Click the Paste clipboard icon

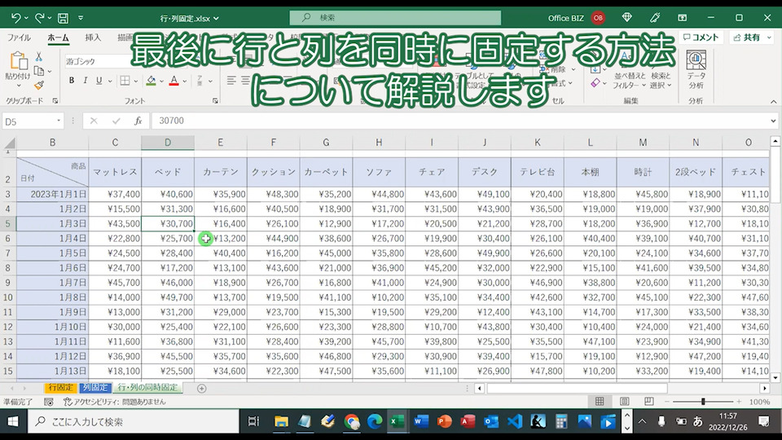coord(19,61)
